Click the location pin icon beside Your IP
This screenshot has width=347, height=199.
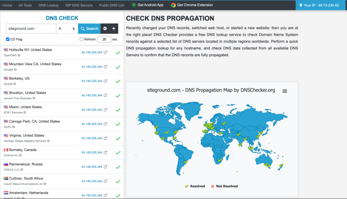tap(301, 5)
